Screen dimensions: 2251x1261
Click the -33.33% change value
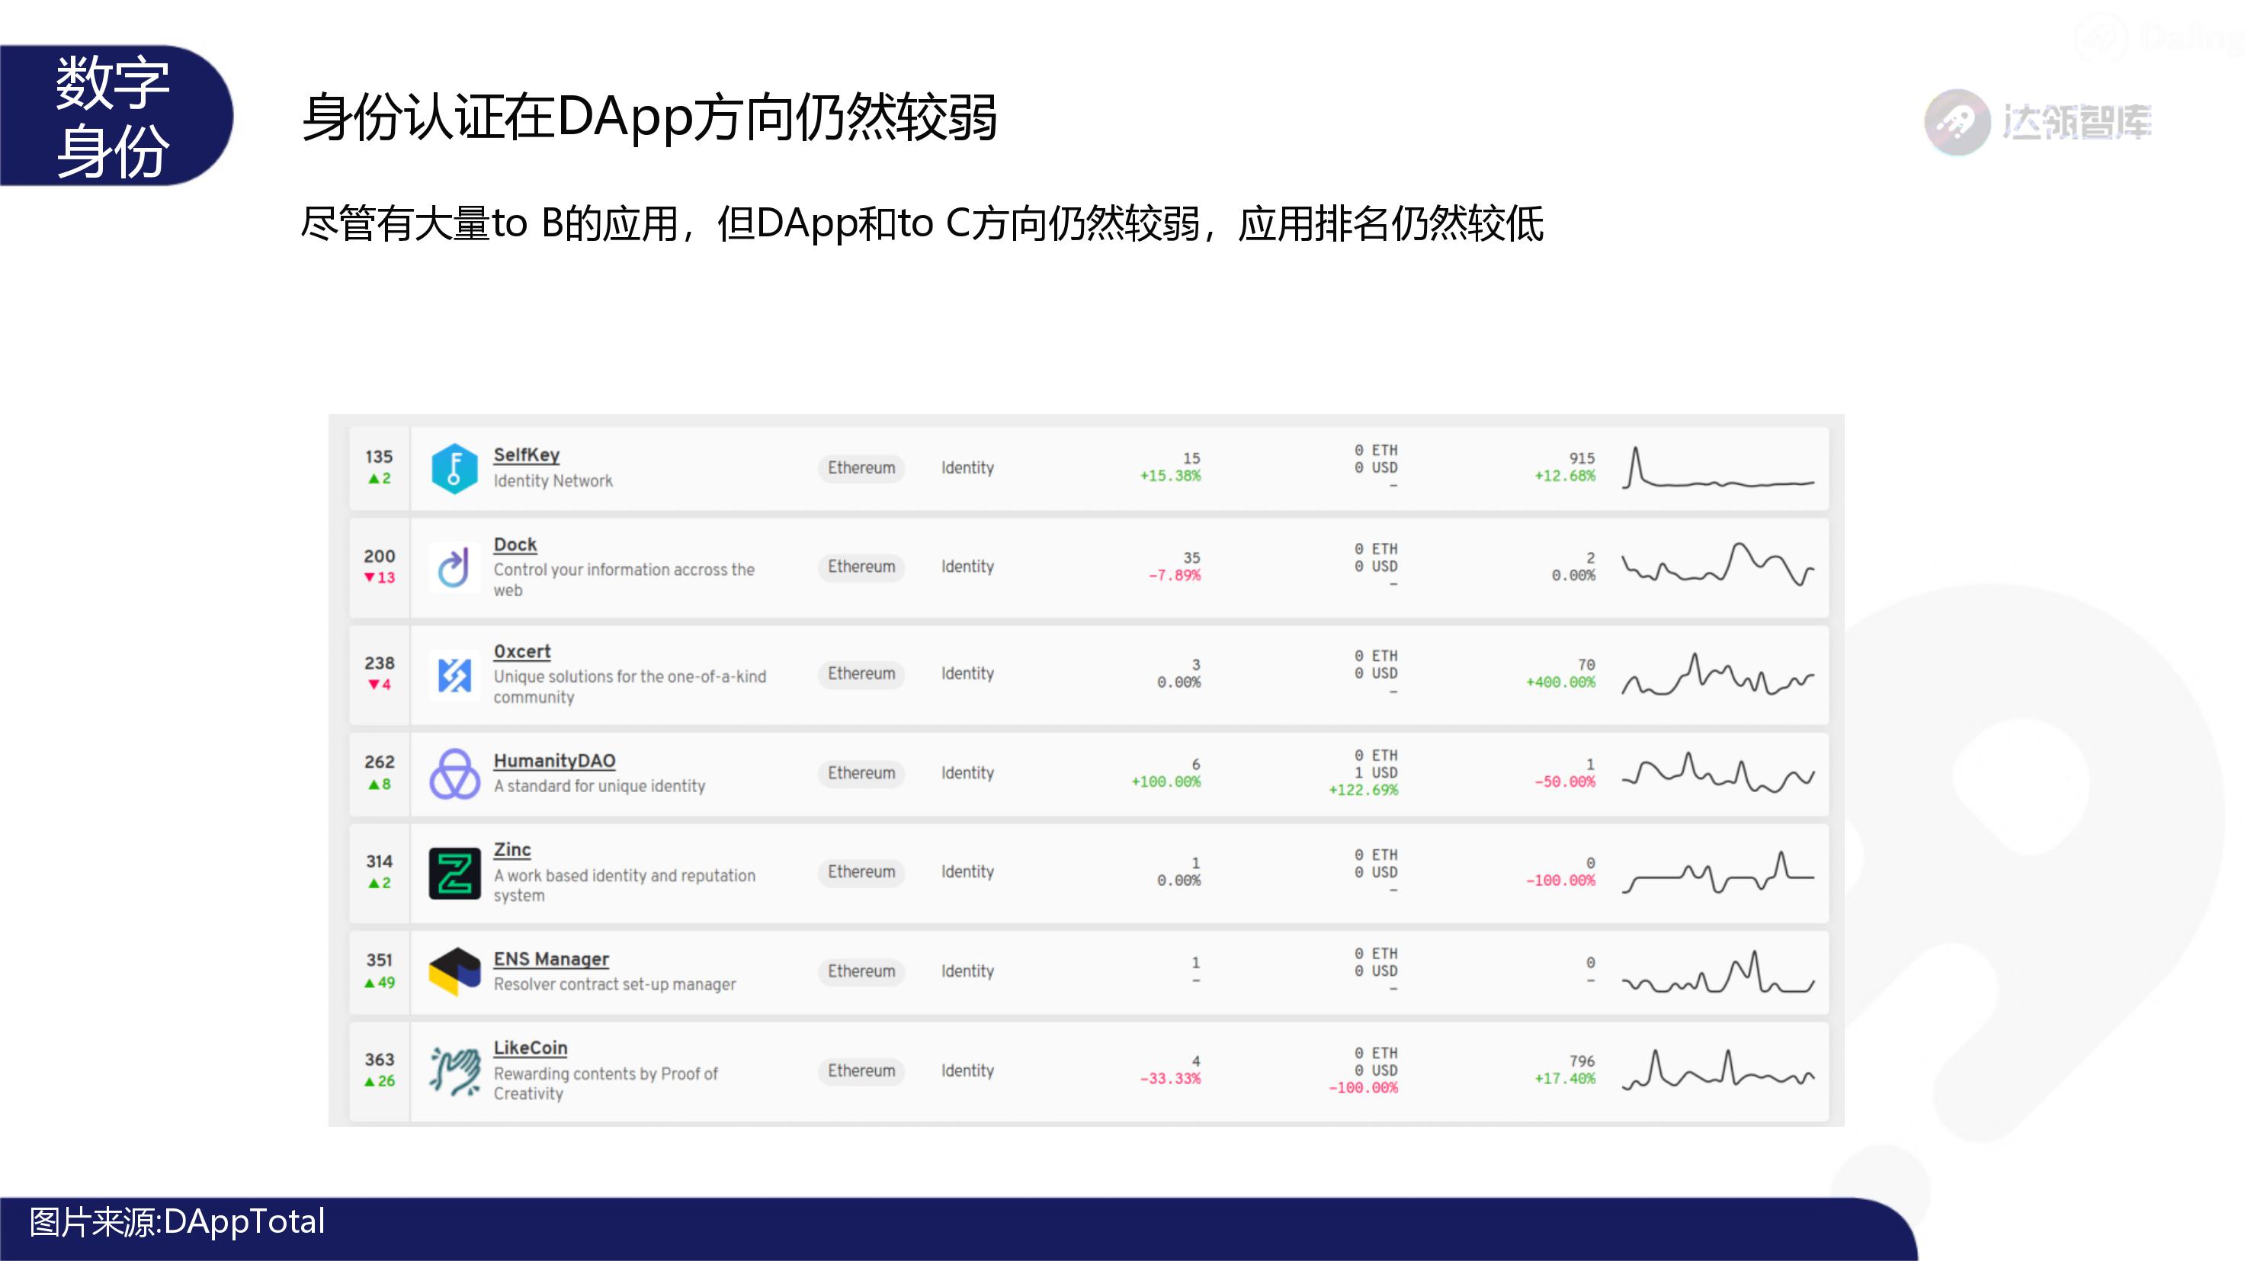click(1170, 1080)
